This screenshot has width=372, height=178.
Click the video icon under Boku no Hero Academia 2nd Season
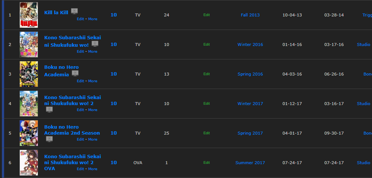[49, 139]
